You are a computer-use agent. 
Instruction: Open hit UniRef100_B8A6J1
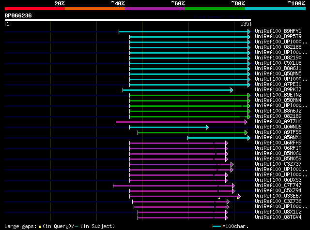278,69
